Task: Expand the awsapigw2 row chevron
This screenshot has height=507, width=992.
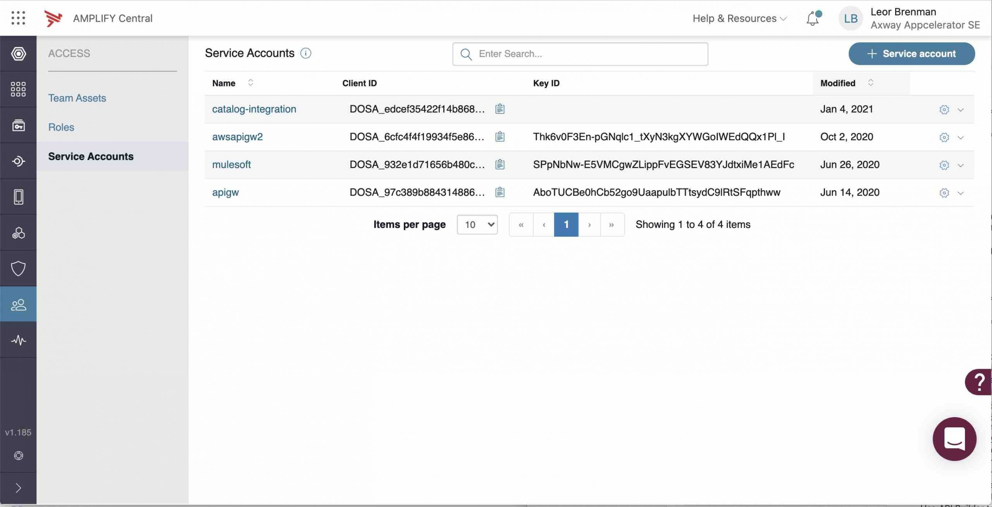Action: click(x=961, y=137)
